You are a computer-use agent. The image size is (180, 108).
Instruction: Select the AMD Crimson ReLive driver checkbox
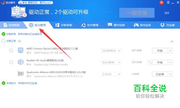click(11, 50)
